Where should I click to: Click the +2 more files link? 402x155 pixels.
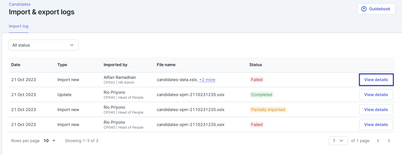pos(207,80)
